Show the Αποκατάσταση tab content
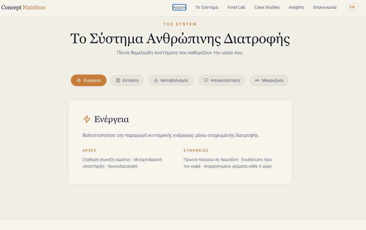This screenshot has height=230, width=366. tap(222, 80)
